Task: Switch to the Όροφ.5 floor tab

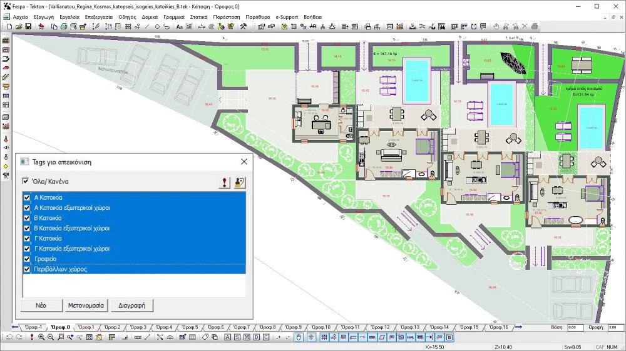Action: 190,327
